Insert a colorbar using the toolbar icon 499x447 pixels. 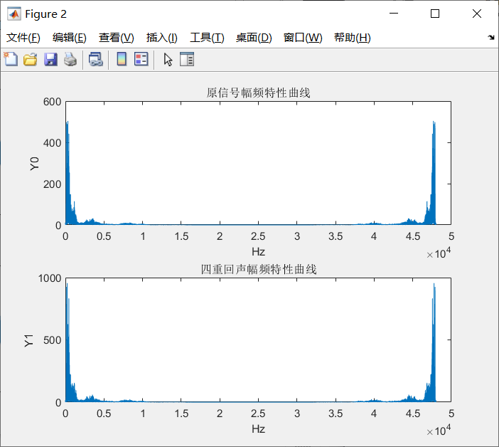[x=122, y=59]
